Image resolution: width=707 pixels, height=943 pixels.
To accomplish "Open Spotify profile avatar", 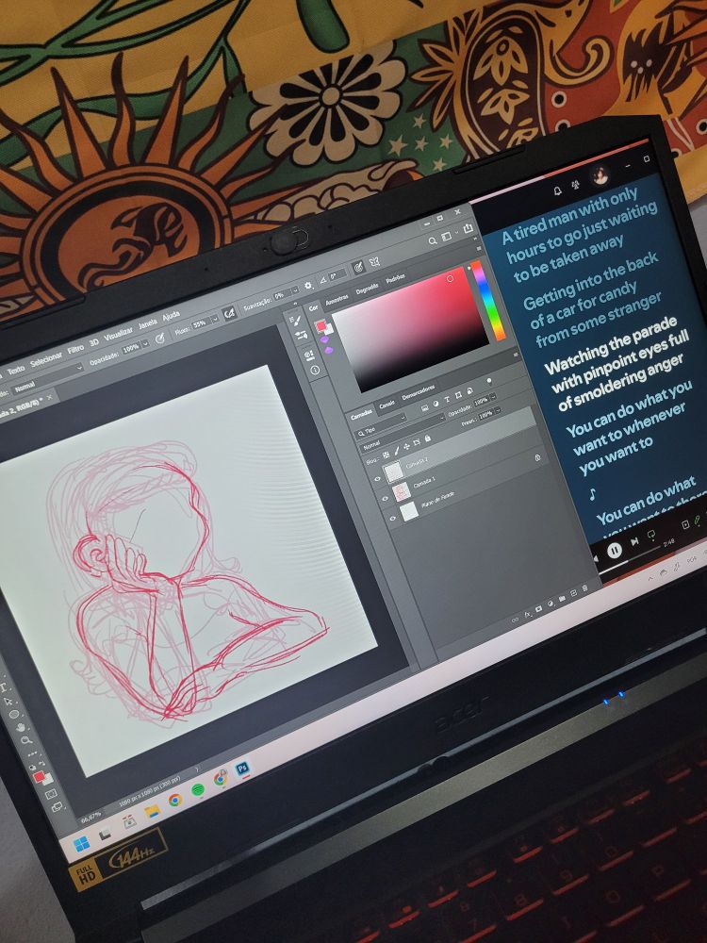I will (600, 175).
